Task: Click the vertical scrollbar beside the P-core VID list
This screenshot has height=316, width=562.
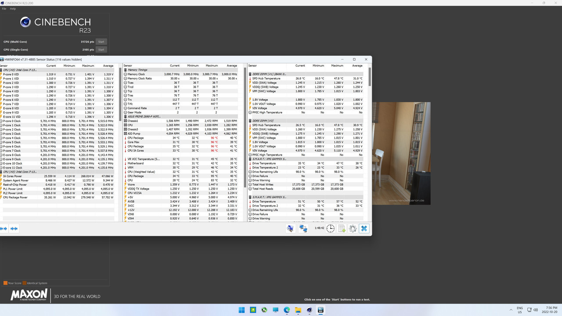Action: (120, 94)
